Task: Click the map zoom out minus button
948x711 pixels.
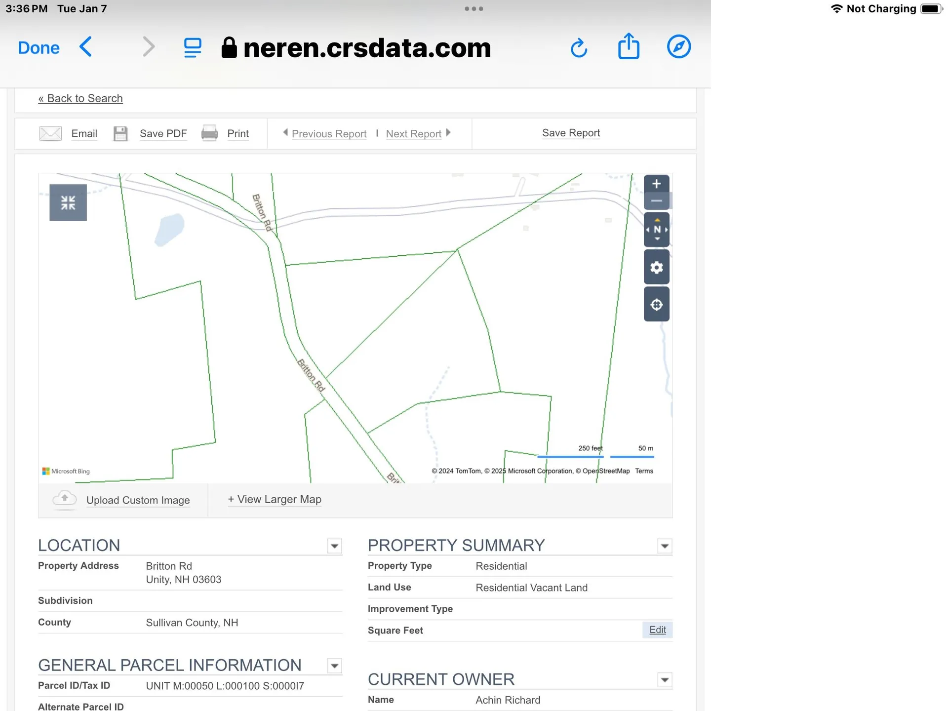Action: 656,201
